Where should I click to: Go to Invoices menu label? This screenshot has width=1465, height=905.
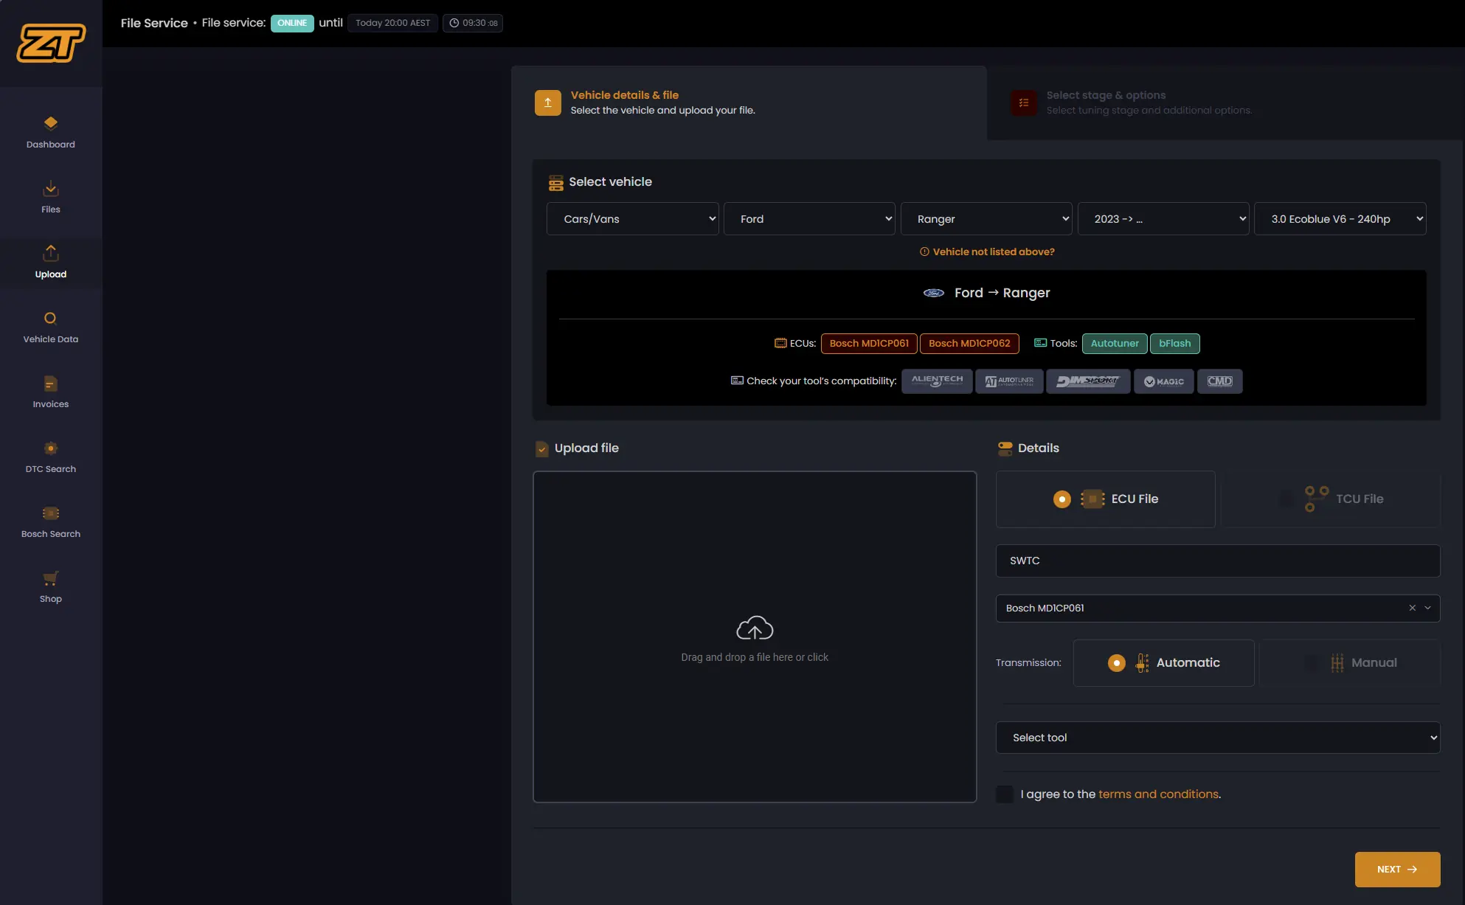coord(51,404)
